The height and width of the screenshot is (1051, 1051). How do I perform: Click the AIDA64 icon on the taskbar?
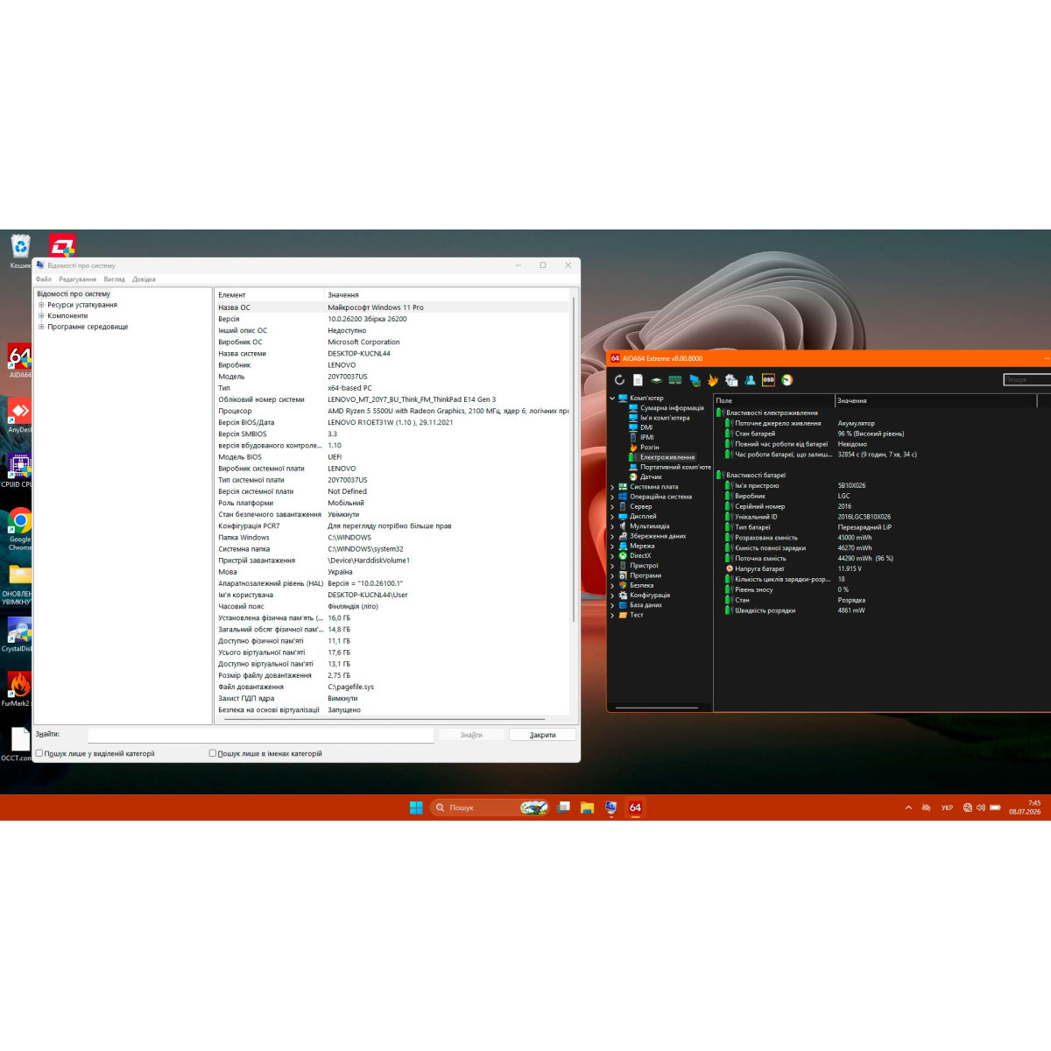[x=635, y=808]
